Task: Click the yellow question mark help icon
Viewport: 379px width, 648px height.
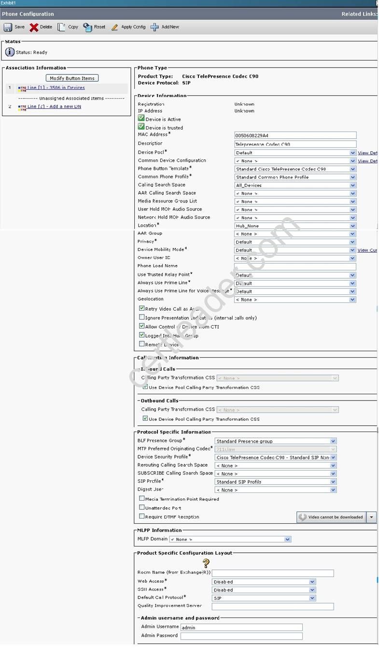Action: pos(206,563)
